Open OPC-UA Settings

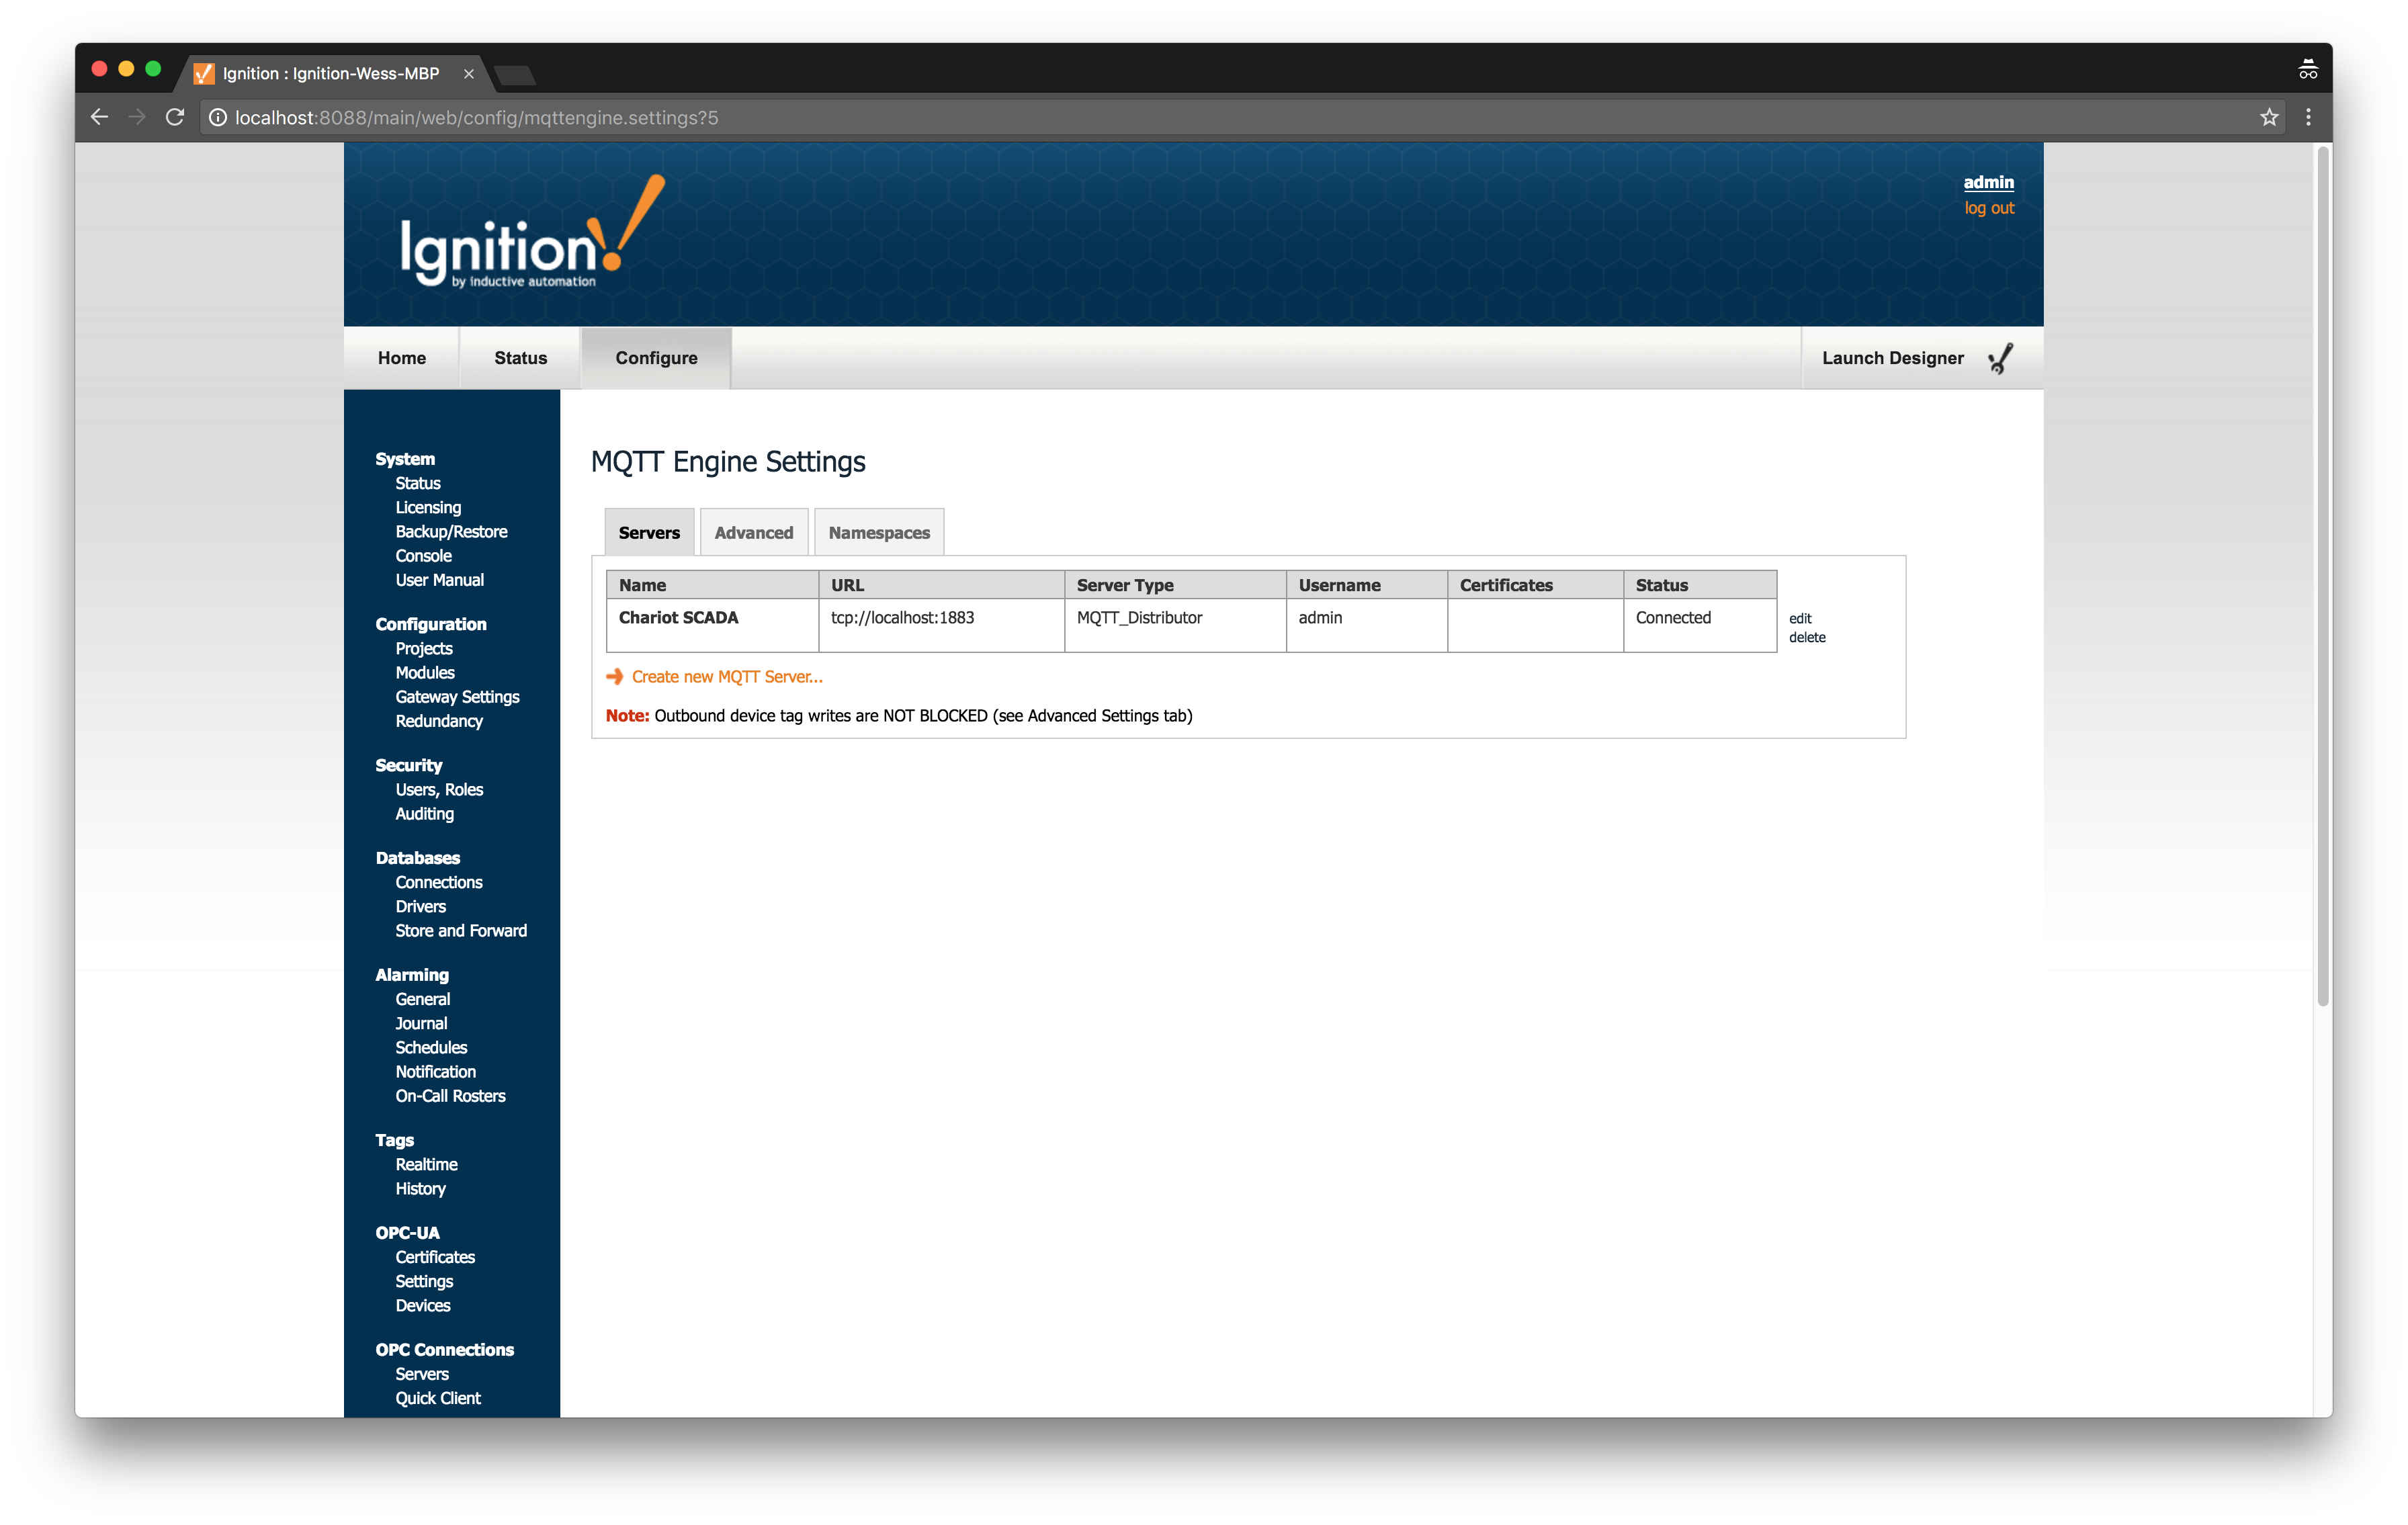pos(424,1281)
